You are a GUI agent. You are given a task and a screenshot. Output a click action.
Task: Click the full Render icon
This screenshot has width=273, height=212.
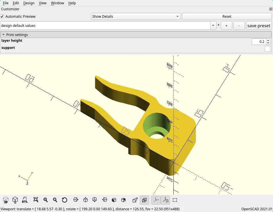click(x=15, y=200)
